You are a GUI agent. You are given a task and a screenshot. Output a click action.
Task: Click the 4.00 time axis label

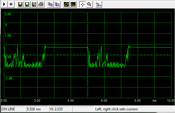(71, 101)
